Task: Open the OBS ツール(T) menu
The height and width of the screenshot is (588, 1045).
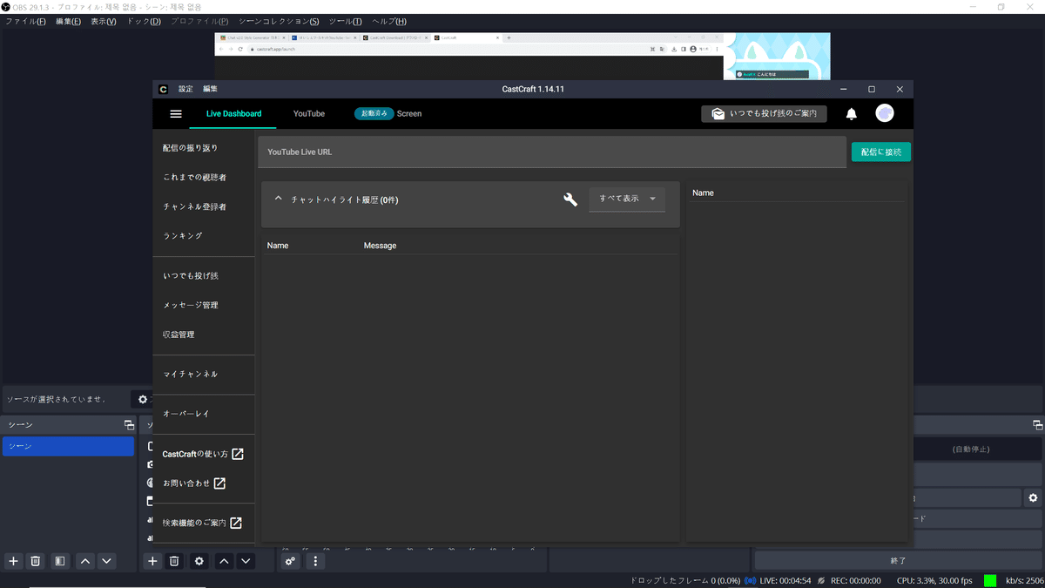Action: pos(345,21)
